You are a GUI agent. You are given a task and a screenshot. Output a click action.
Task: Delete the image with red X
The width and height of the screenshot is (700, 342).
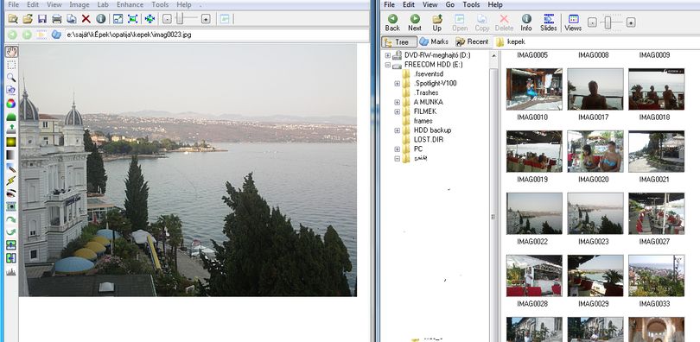pyautogui.click(x=86, y=19)
